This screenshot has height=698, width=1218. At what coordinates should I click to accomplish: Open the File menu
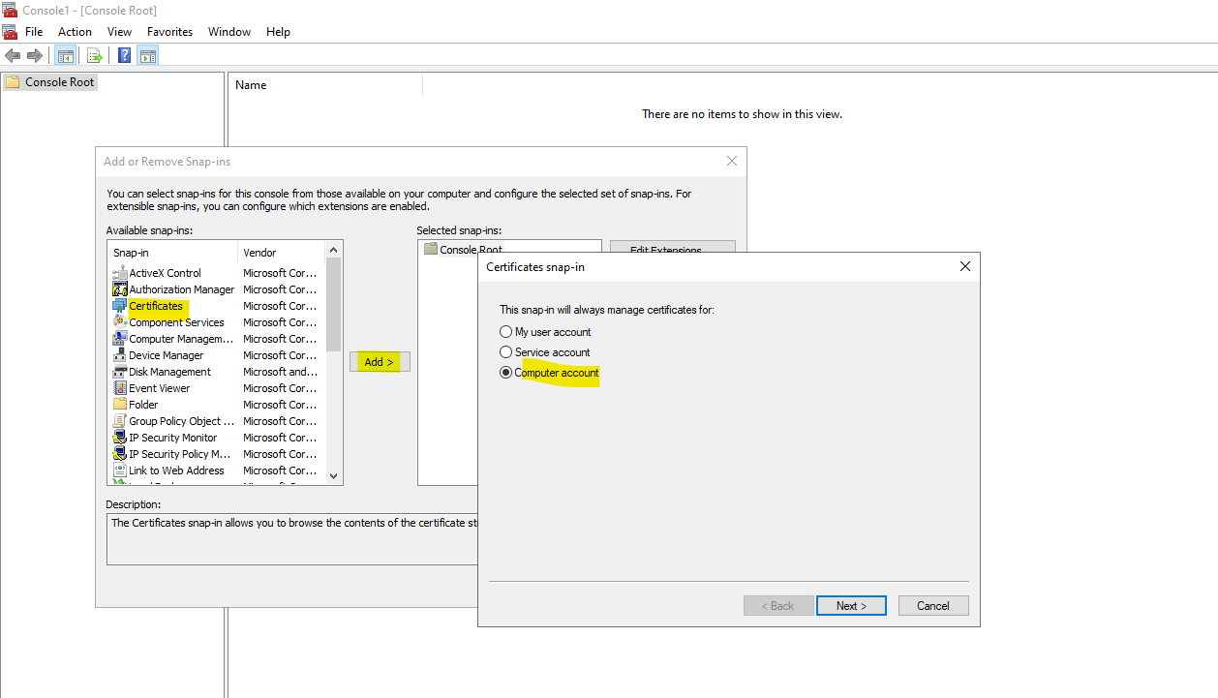pyautogui.click(x=34, y=32)
